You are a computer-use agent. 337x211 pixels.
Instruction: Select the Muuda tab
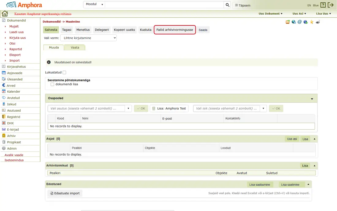point(54,48)
